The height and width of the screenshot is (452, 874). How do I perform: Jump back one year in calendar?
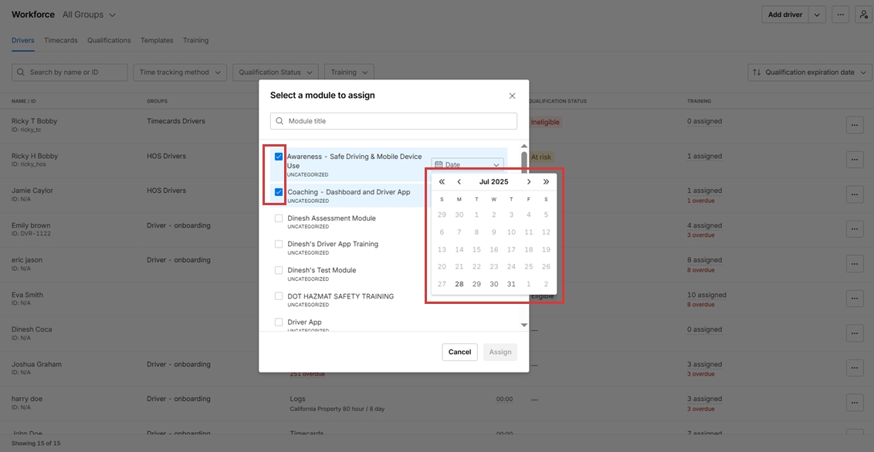pyautogui.click(x=442, y=182)
